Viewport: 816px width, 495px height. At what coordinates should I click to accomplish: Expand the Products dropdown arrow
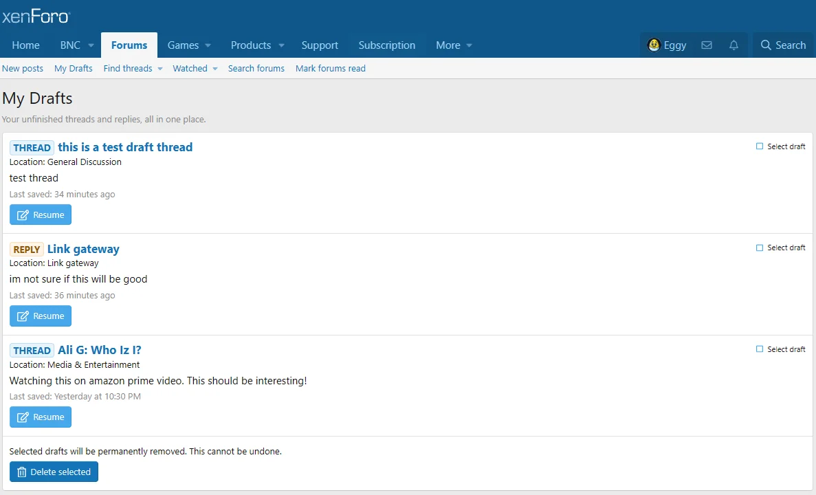pyautogui.click(x=282, y=46)
